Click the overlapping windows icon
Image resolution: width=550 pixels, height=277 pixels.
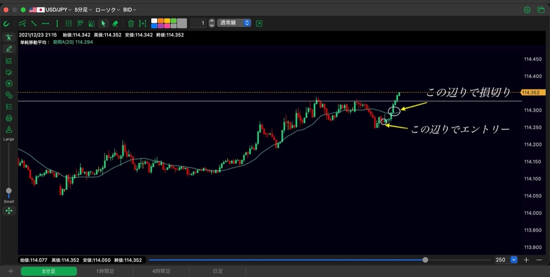(x=541, y=10)
